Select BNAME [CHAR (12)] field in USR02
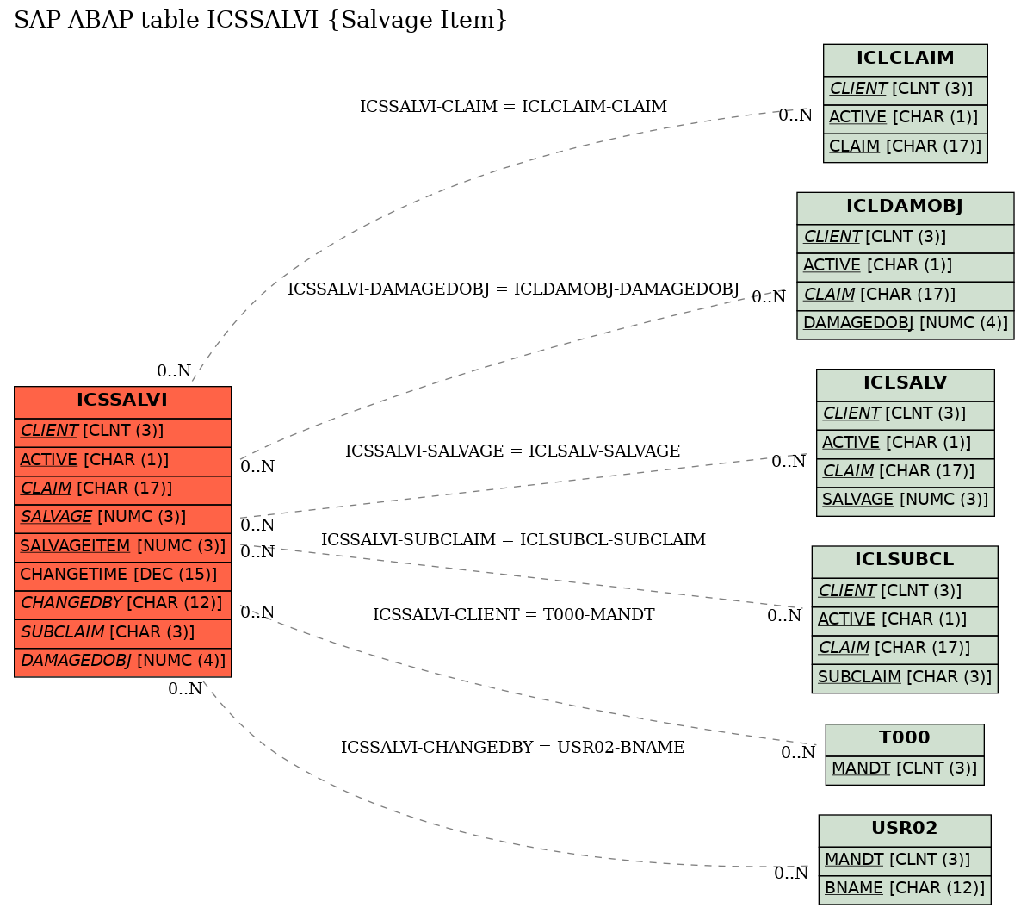The height and width of the screenshot is (914, 1027). pos(905,889)
